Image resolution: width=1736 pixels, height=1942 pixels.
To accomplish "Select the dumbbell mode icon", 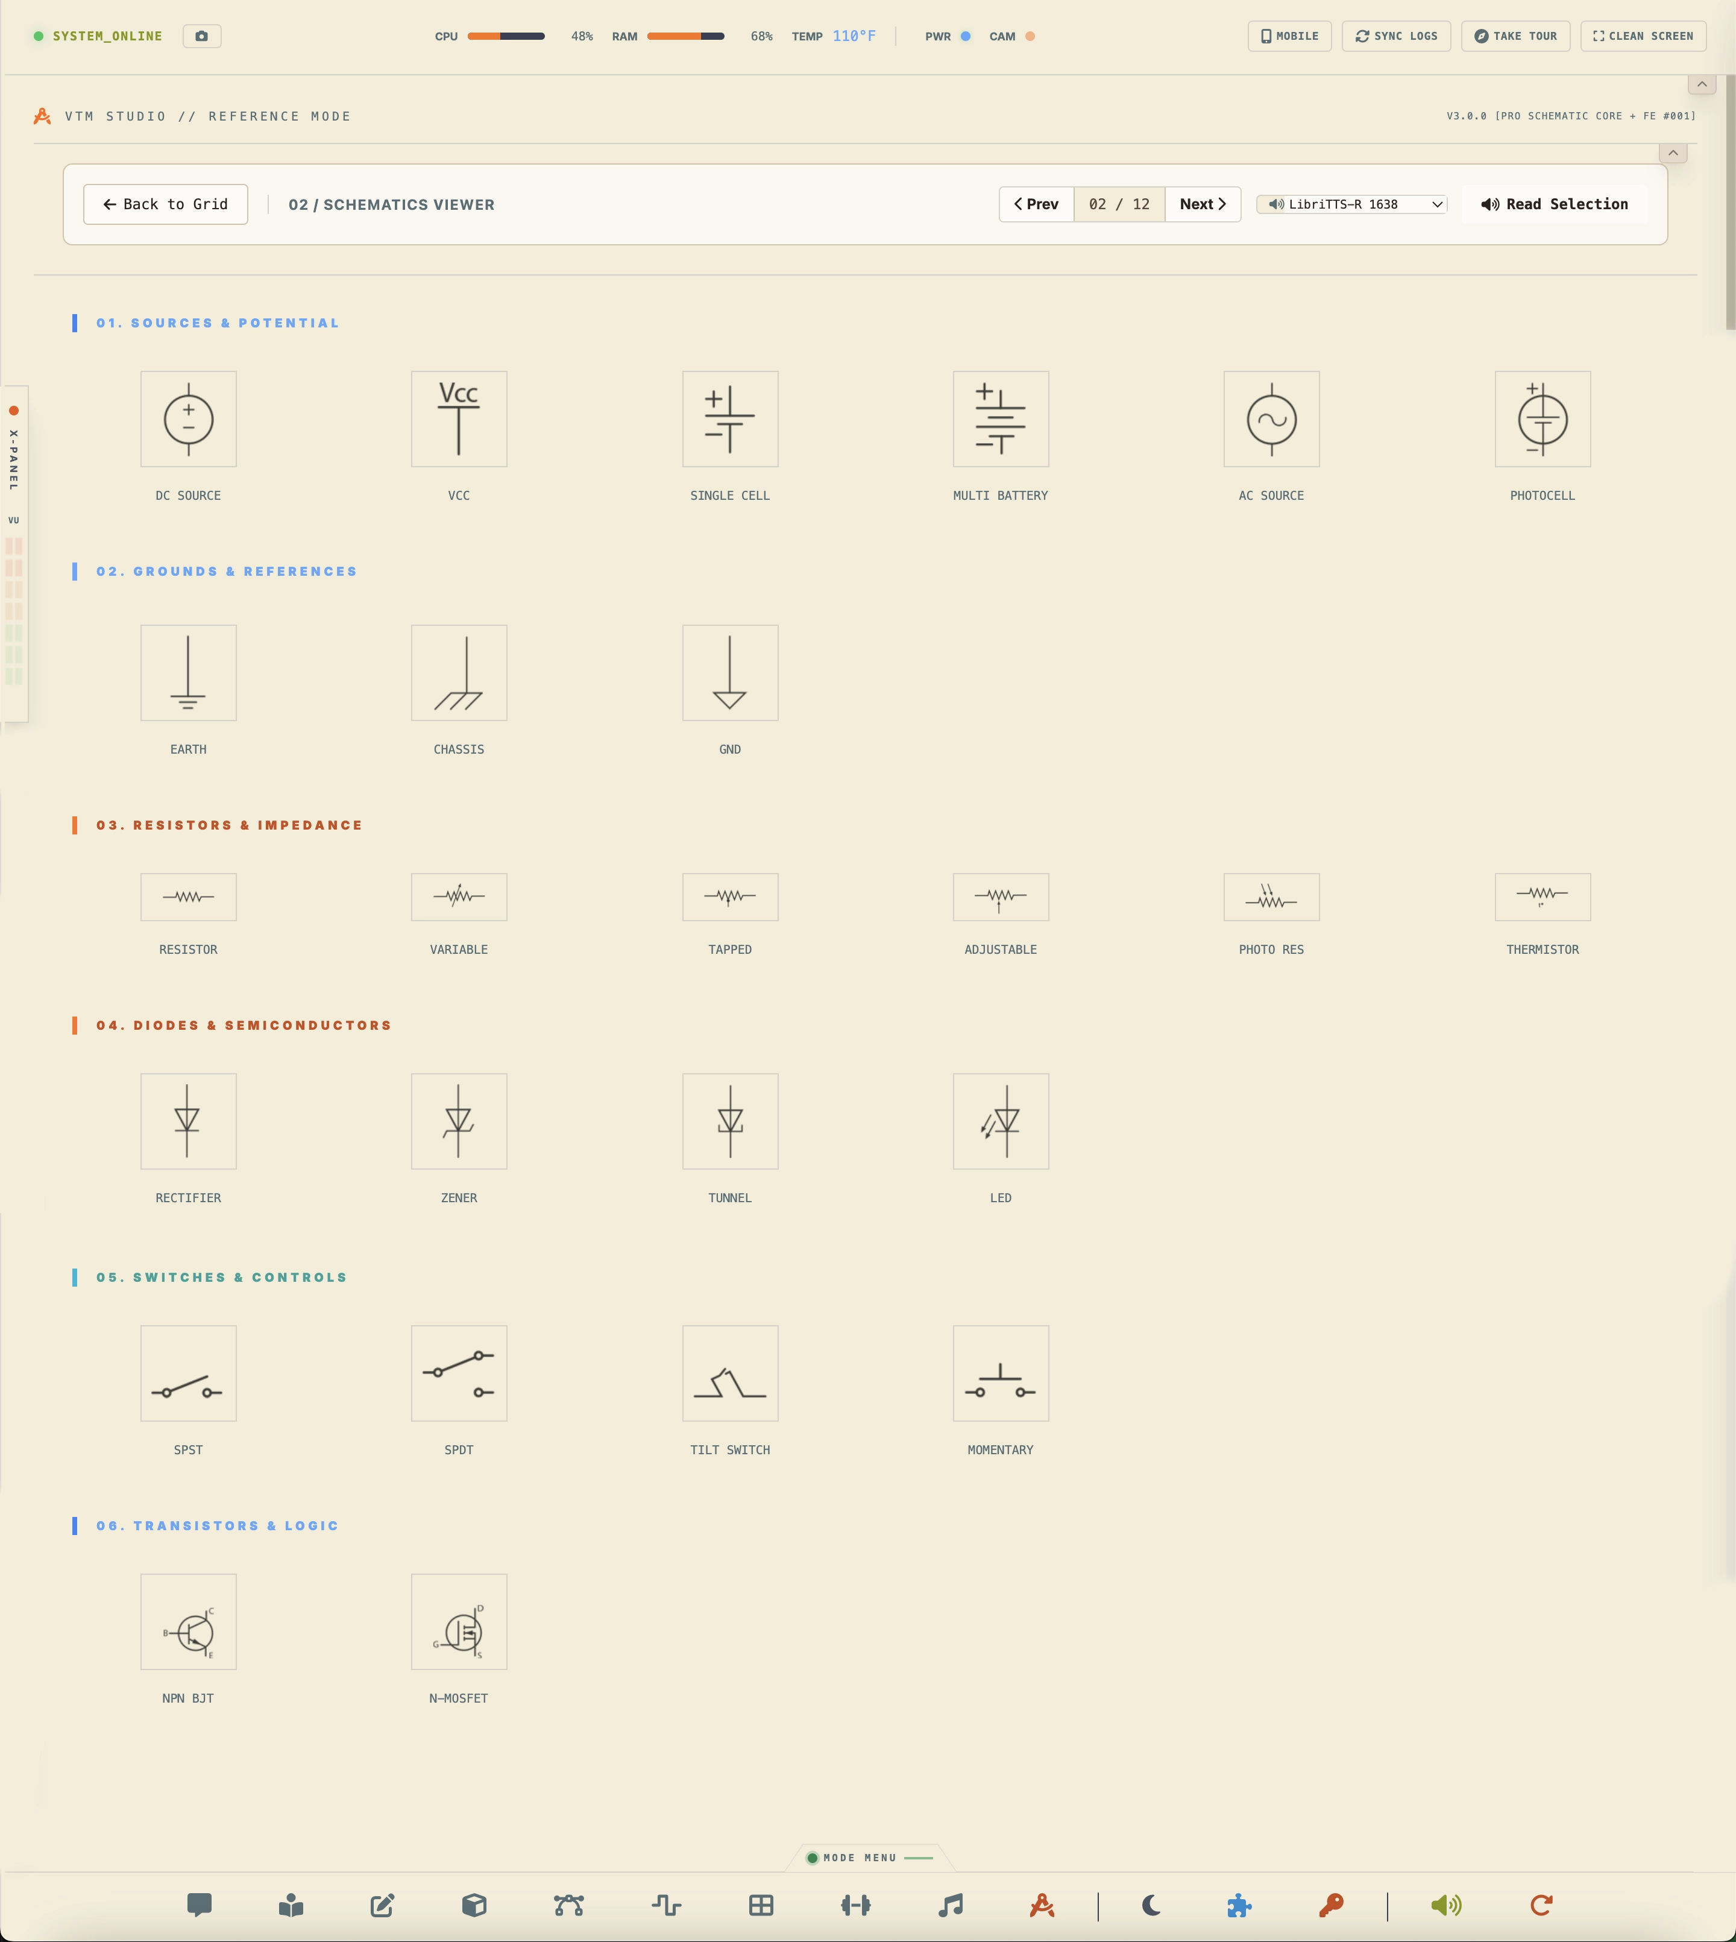I will pos(855,1905).
